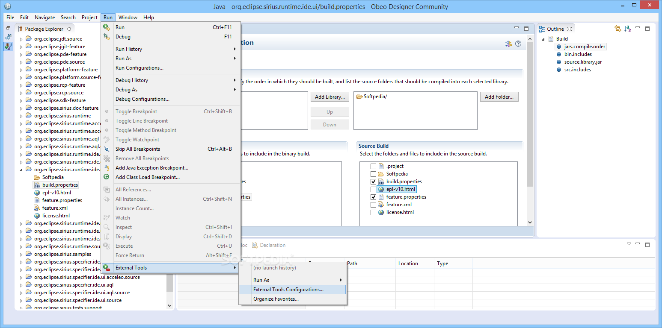Open Debug Configurations... menu entry
The image size is (662, 328).
pyautogui.click(x=171, y=99)
